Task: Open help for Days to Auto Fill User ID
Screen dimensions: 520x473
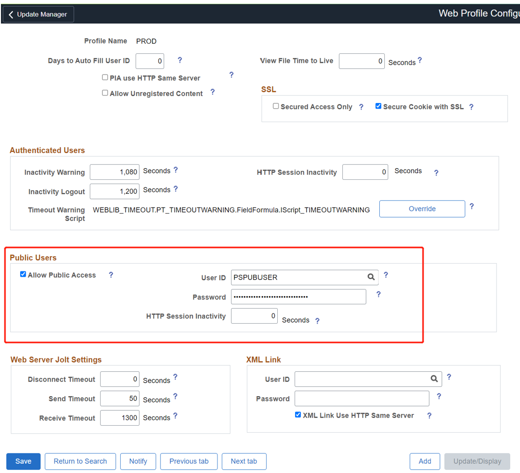Action: (180, 60)
